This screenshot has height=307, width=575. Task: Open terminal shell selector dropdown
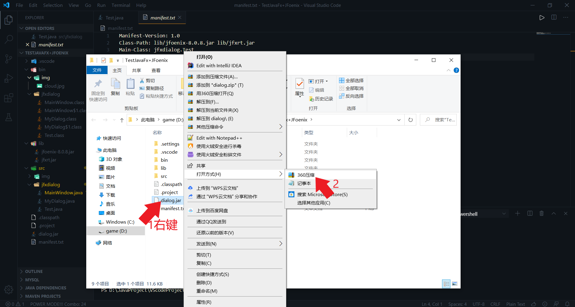504,214
